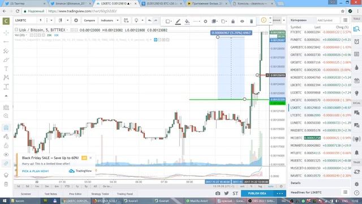Viewport: 362px width, 204px height.
Task: Select FUNBTC row in watchlist
Action: click(x=320, y=40)
